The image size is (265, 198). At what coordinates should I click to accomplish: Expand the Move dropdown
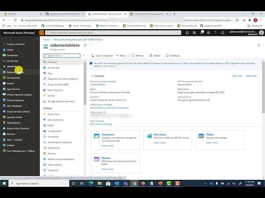click(x=123, y=55)
